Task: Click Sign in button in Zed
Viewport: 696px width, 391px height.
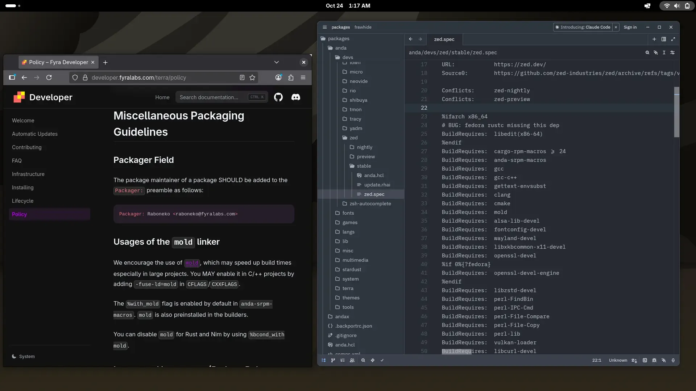Action: coord(630,27)
